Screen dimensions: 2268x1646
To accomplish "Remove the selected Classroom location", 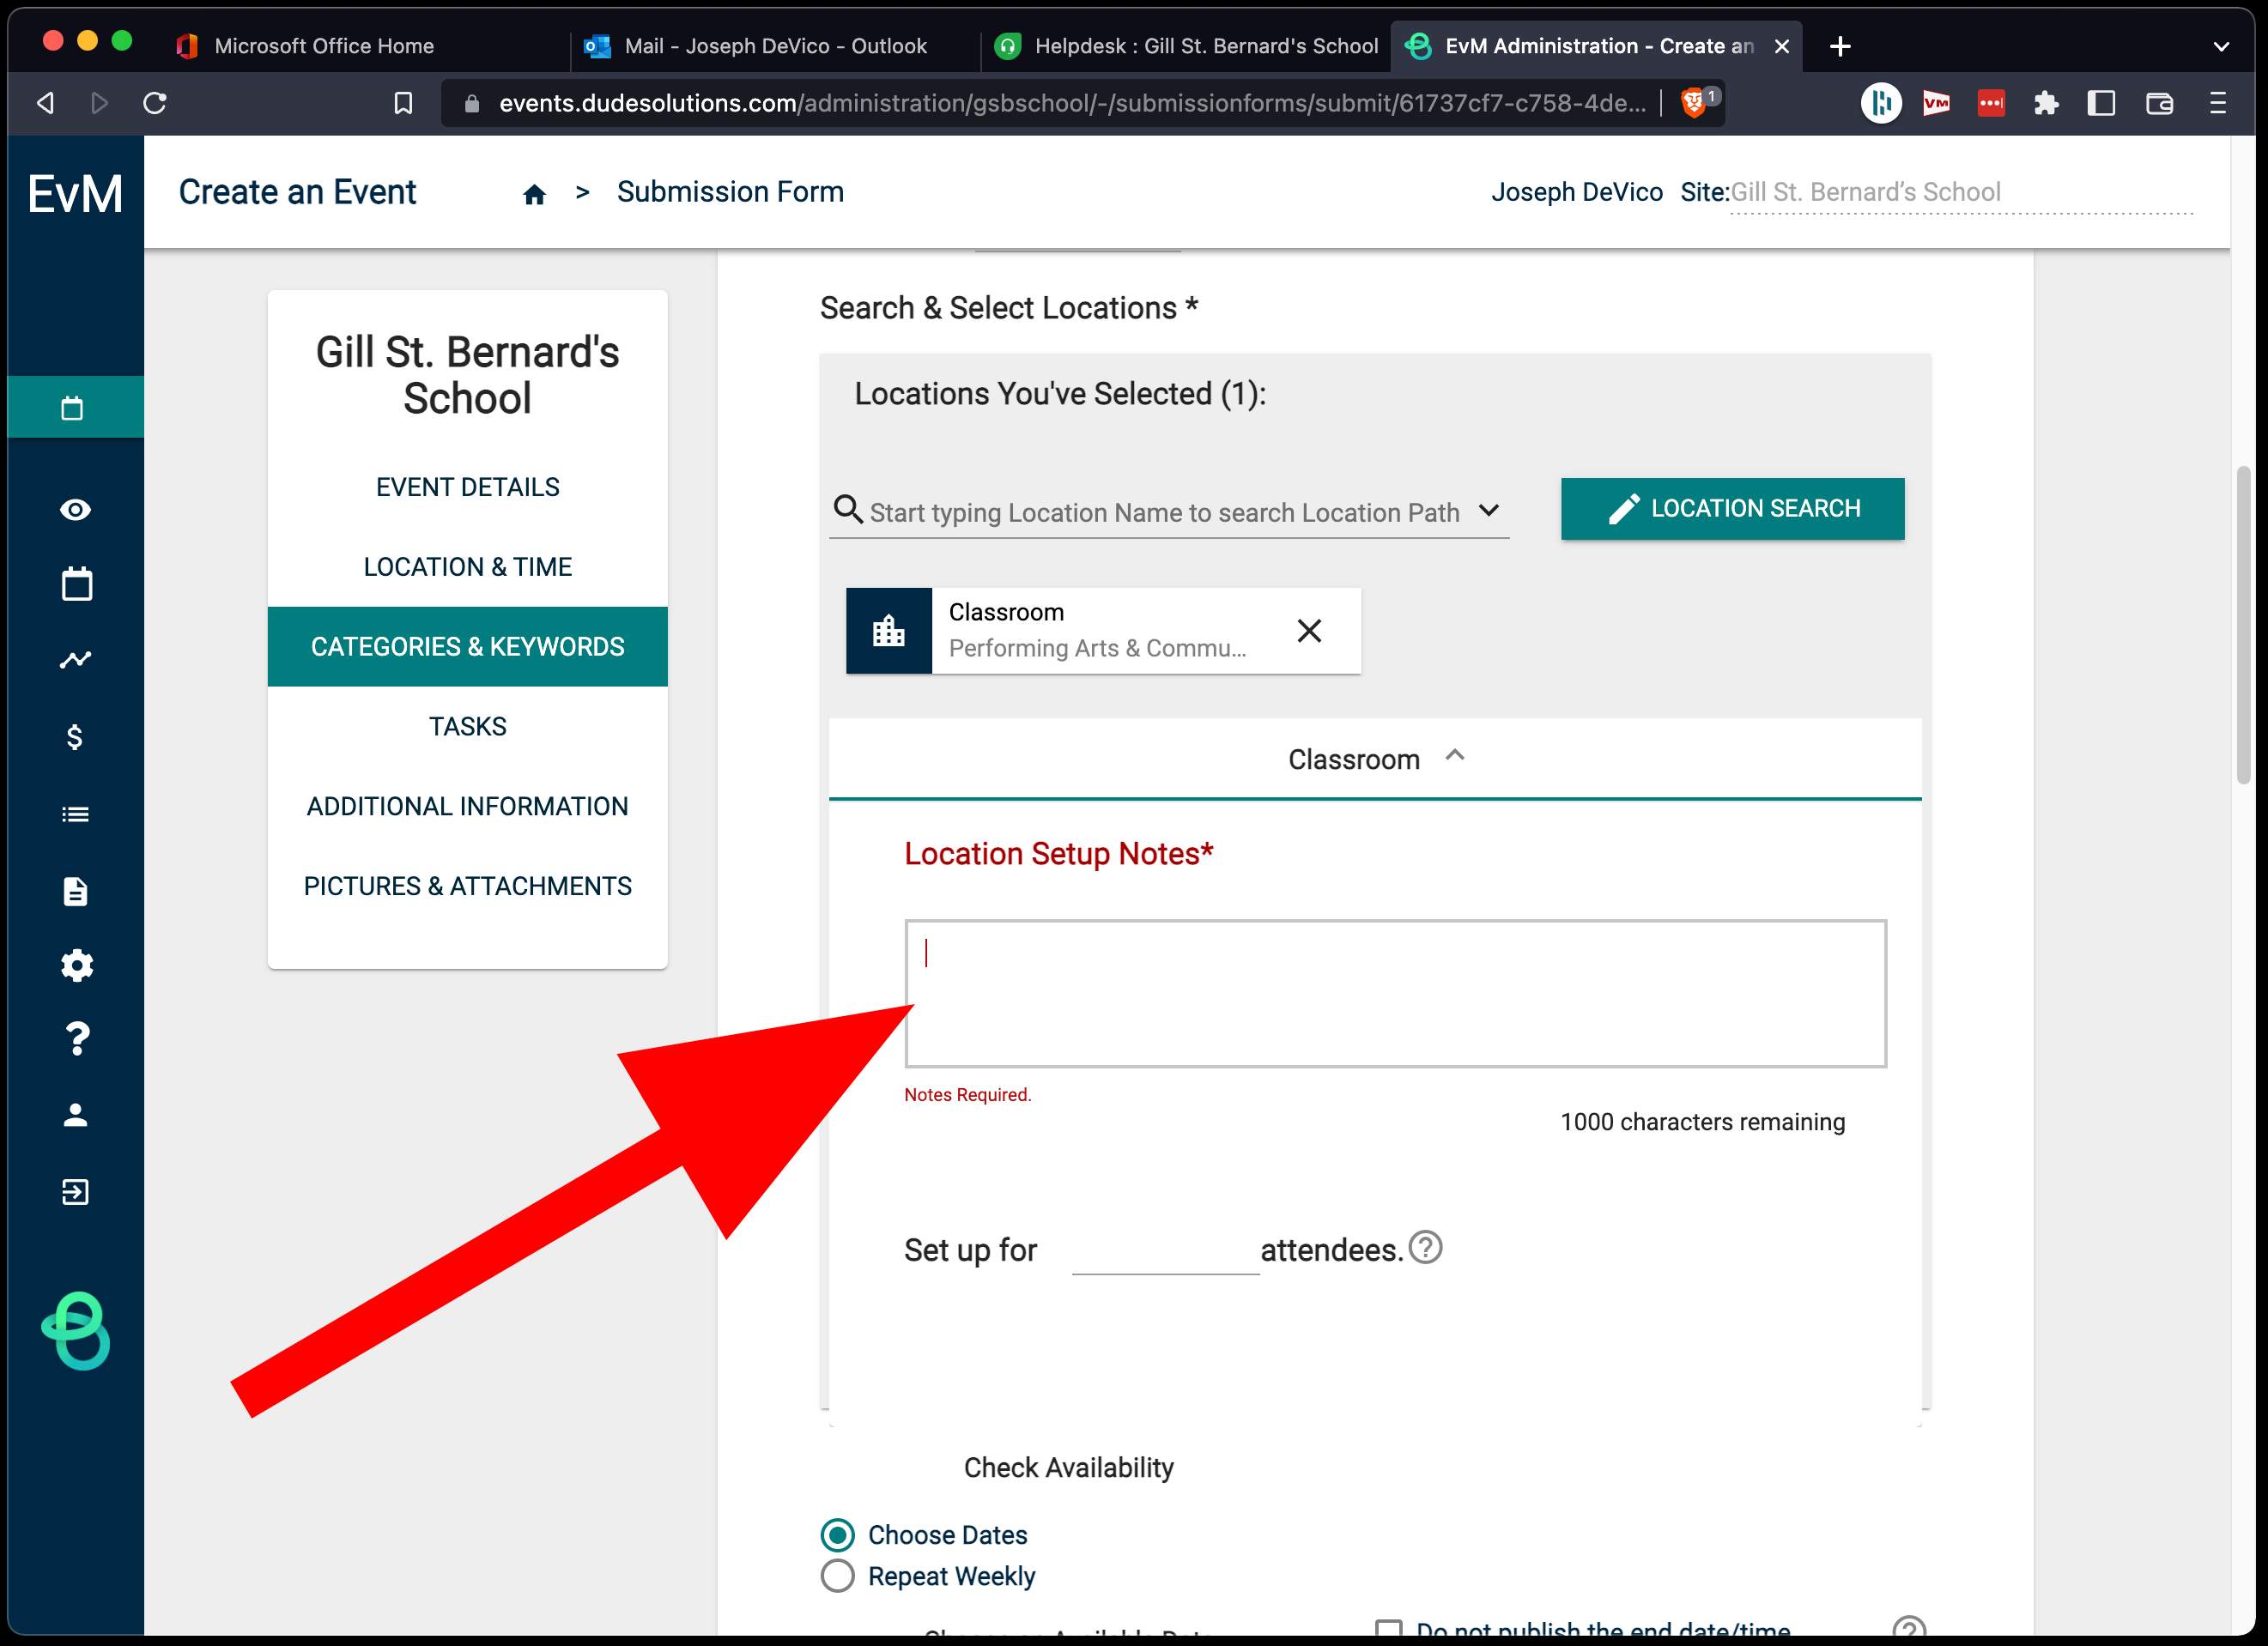I will 1308,631.
